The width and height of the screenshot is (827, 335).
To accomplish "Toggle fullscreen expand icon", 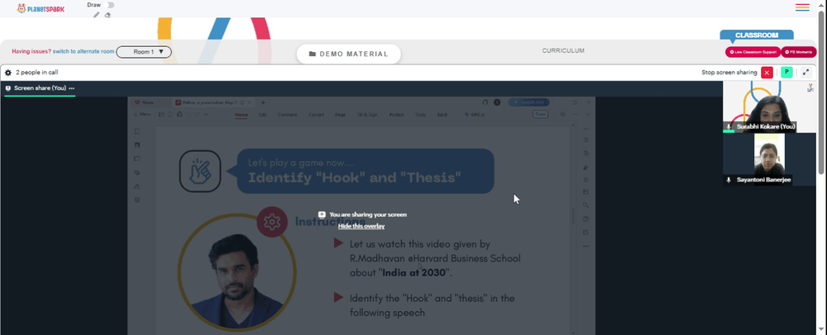I will click(x=806, y=73).
